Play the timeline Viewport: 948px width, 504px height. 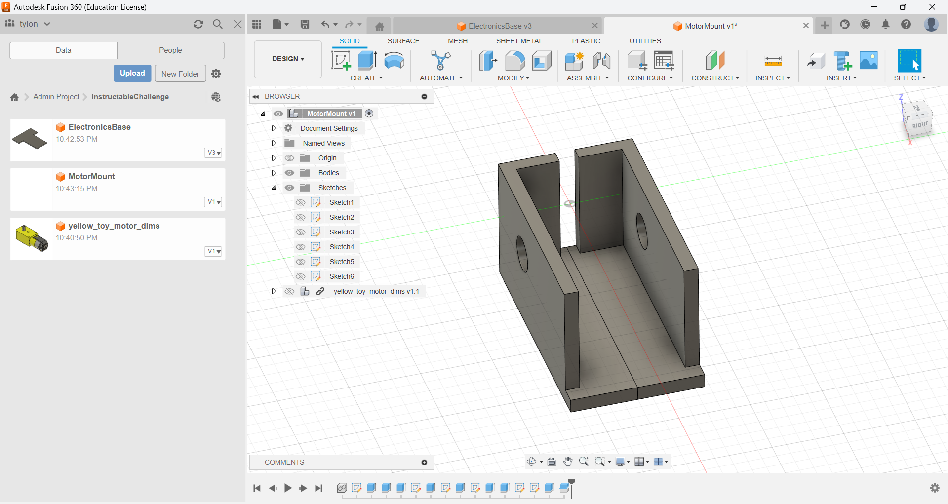click(x=288, y=488)
